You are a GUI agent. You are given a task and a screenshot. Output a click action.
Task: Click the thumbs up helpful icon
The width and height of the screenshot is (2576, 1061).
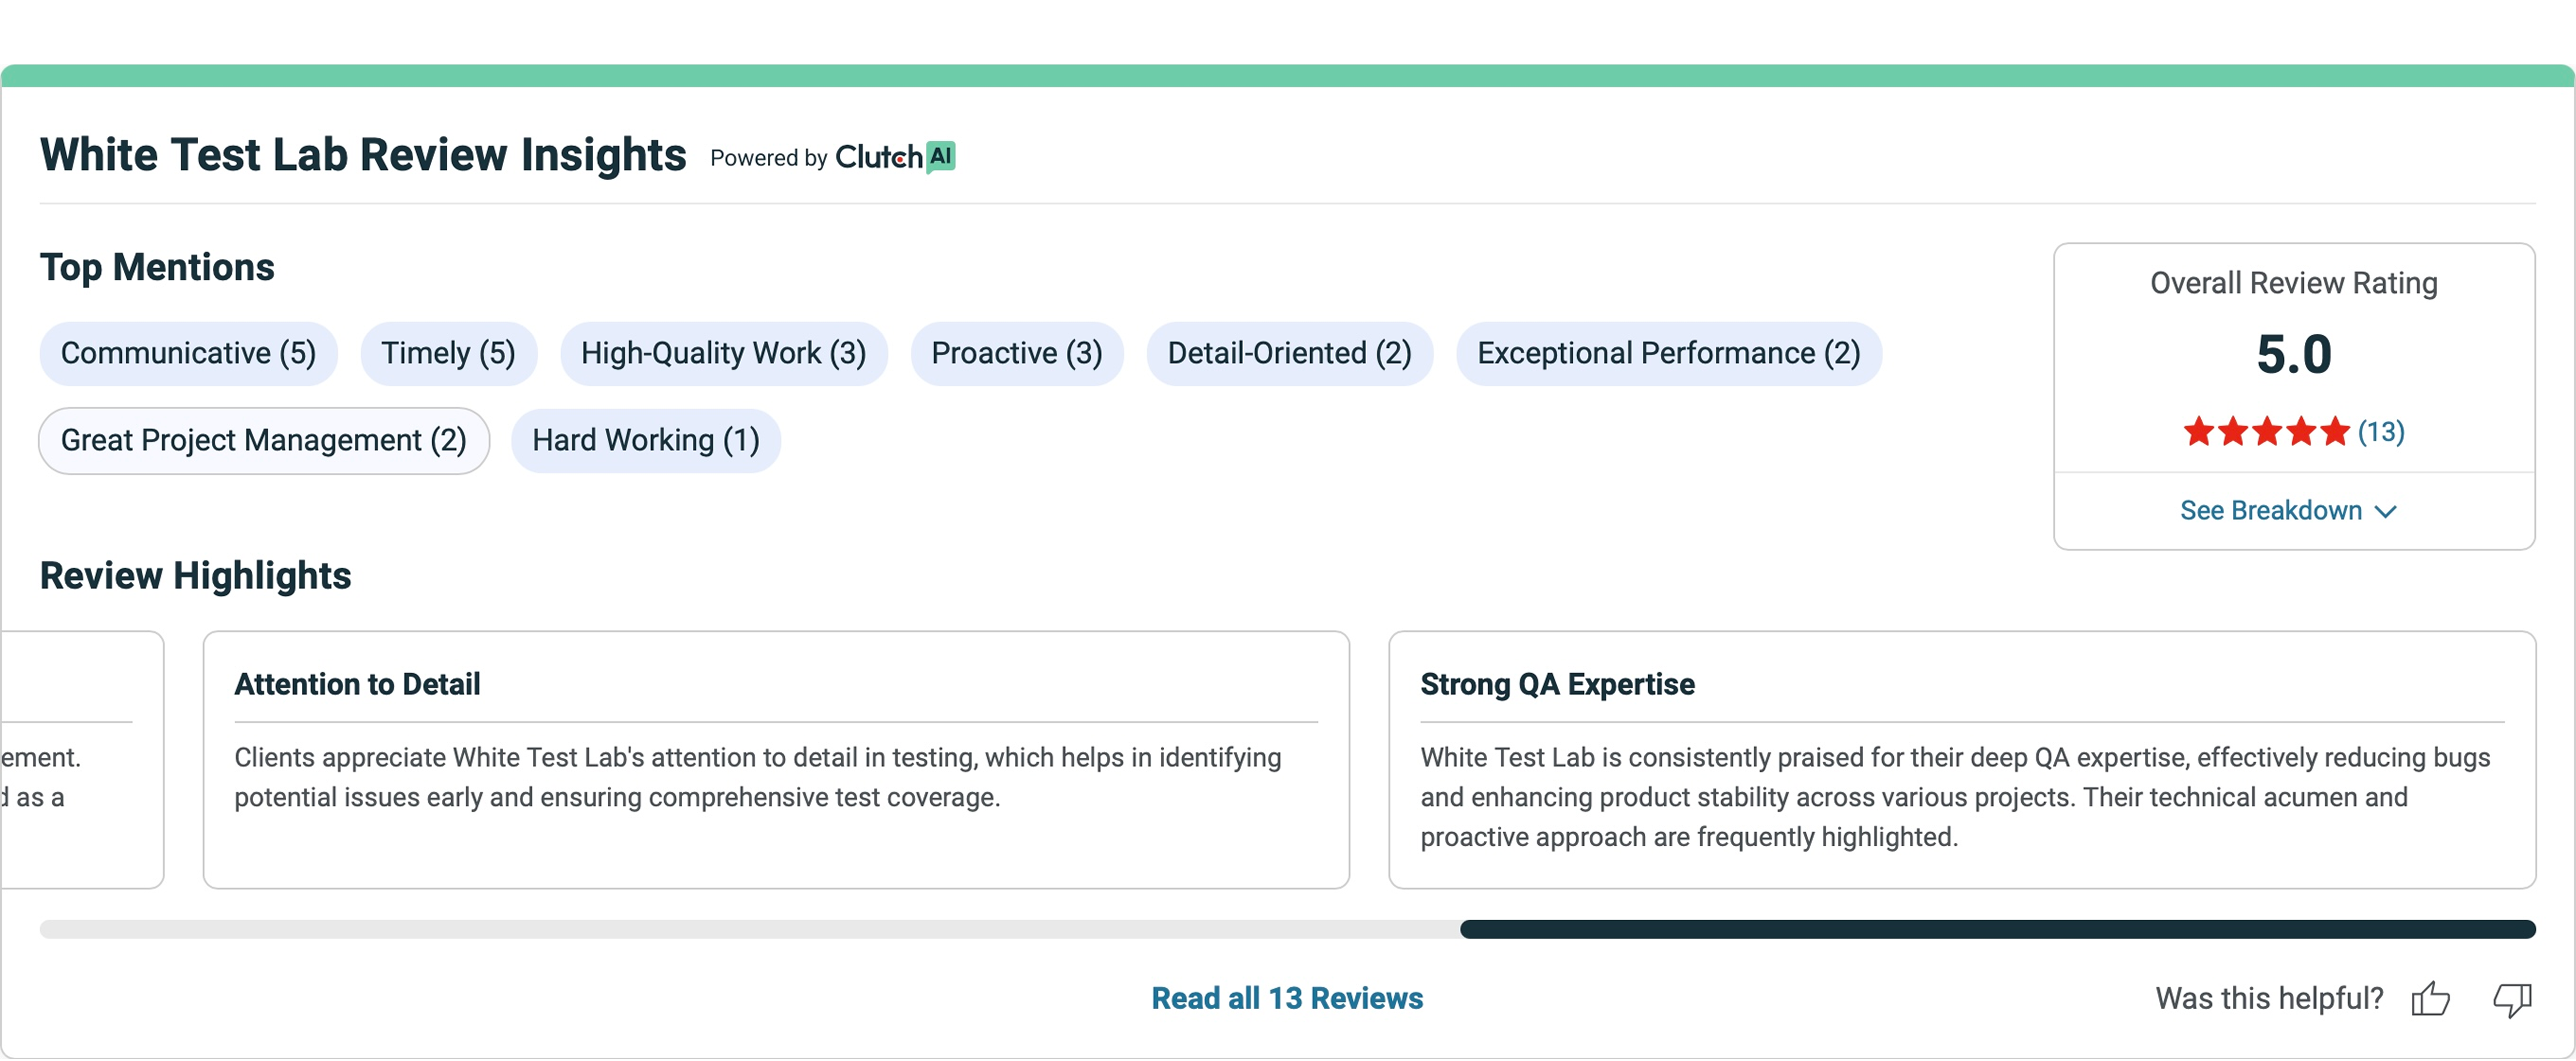pos(2430,998)
